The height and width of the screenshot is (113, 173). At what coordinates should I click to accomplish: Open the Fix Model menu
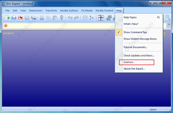[x=87, y=11]
